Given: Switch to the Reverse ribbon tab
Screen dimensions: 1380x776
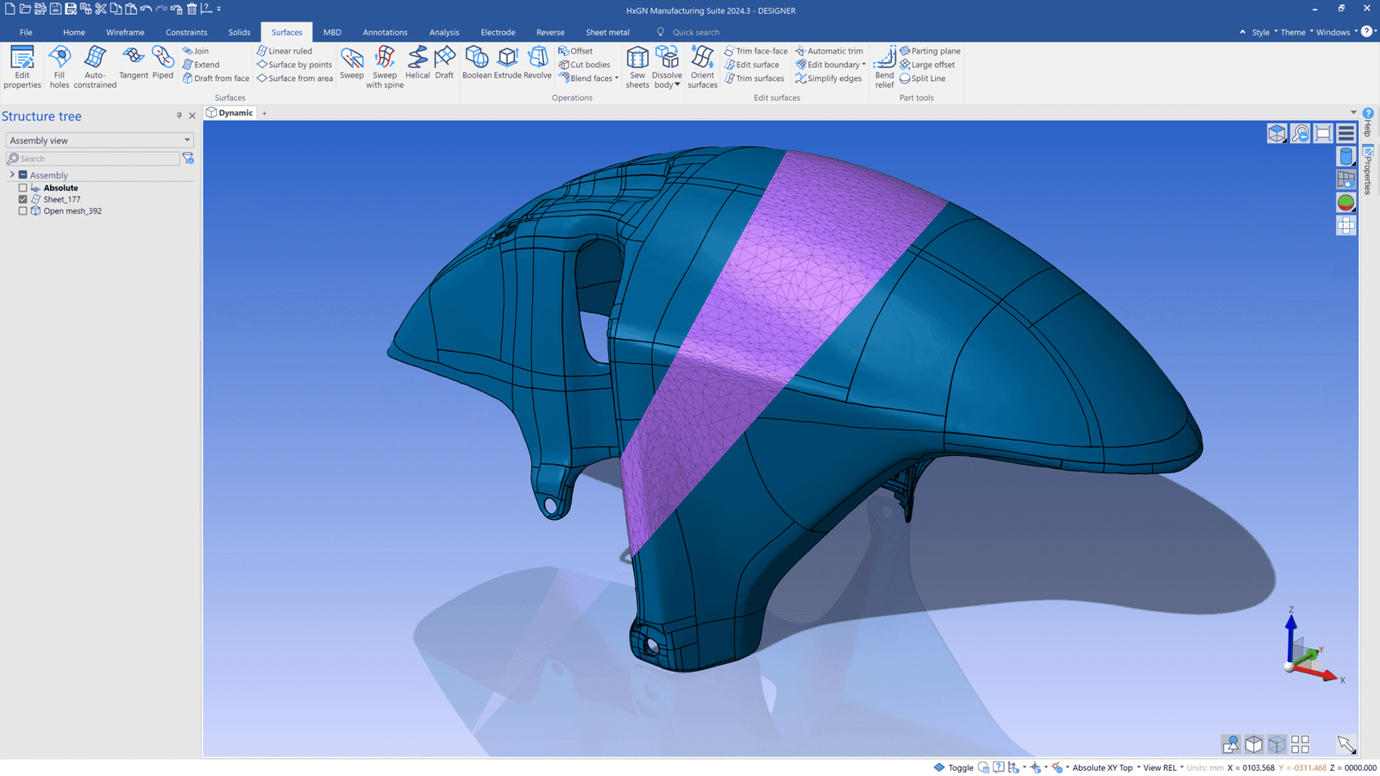Looking at the screenshot, I should pyautogui.click(x=550, y=32).
